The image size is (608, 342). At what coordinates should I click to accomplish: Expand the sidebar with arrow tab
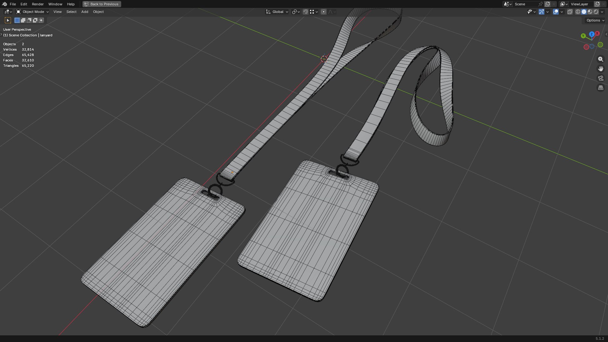pos(606,34)
